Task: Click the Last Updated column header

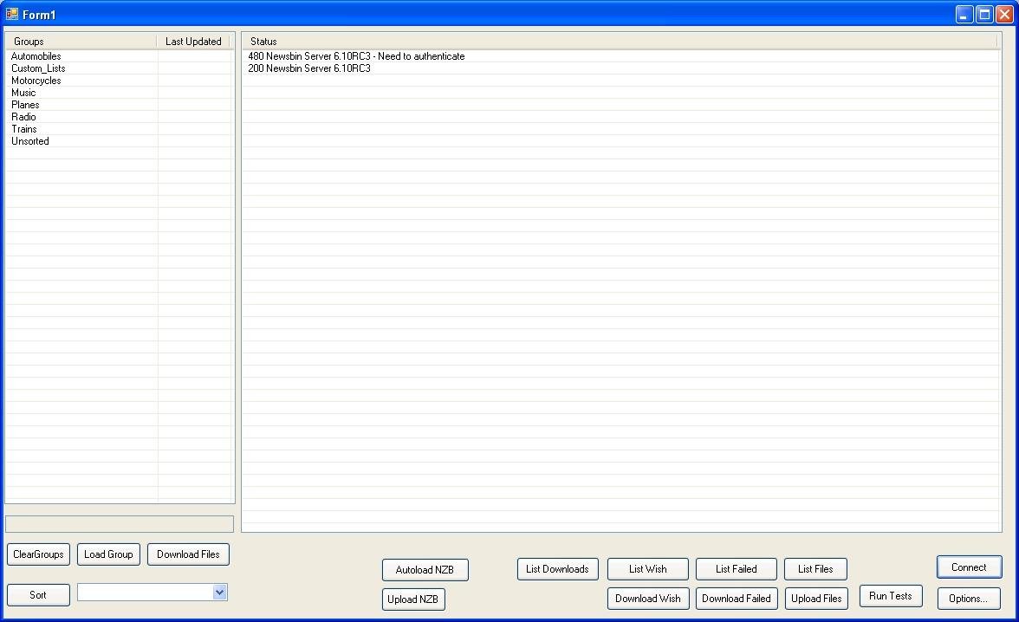Action: point(194,42)
